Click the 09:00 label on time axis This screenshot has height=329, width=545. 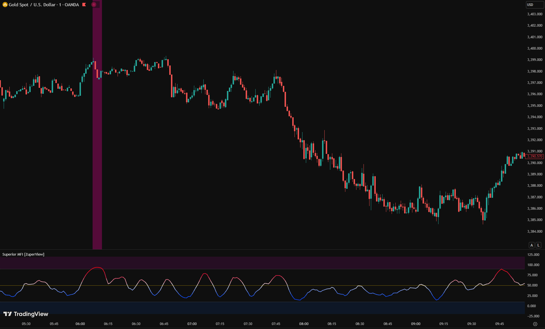pyautogui.click(x=415, y=324)
